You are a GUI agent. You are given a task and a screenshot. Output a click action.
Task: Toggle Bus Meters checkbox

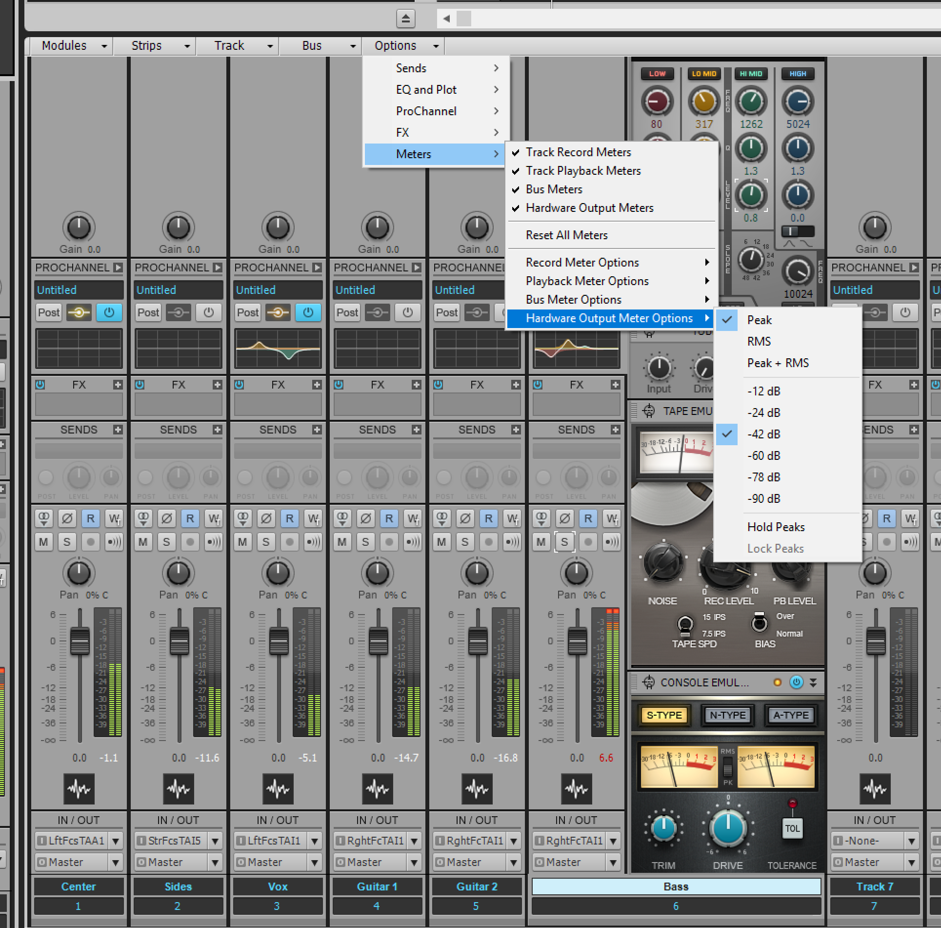tap(556, 188)
